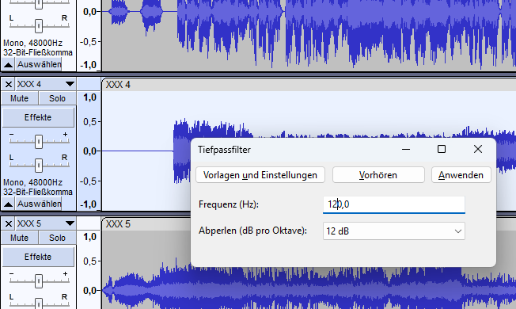Open the Abperlen dB pro Oktave dropdown
The image size is (516, 309).
click(x=394, y=231)
